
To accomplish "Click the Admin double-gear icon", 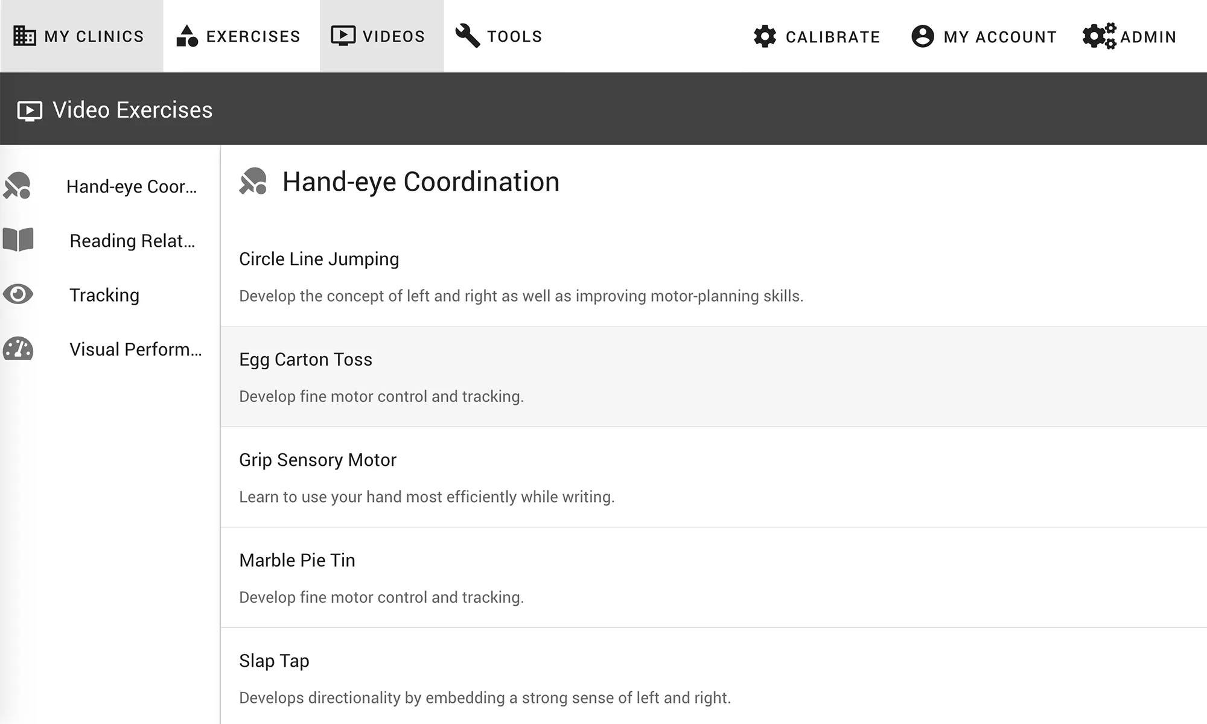I will 1098,37.
